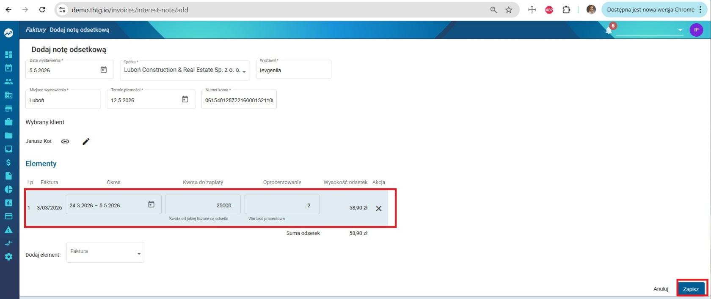
Task: Open date picker for Data wystawienia
Action: (x=104, y=70)
